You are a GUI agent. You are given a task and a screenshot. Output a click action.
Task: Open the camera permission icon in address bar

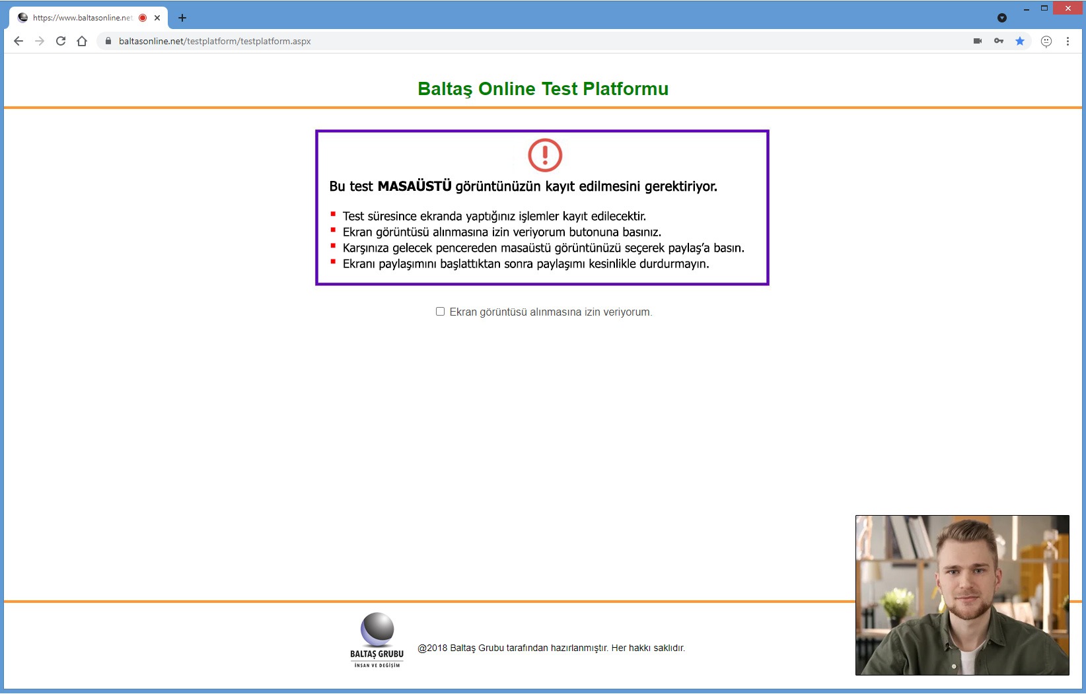point(978,41)
